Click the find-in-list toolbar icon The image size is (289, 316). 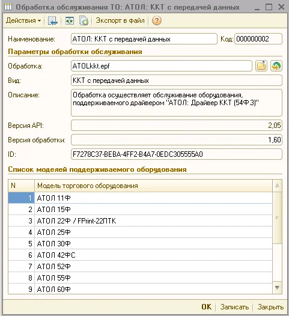pos(53,21)
